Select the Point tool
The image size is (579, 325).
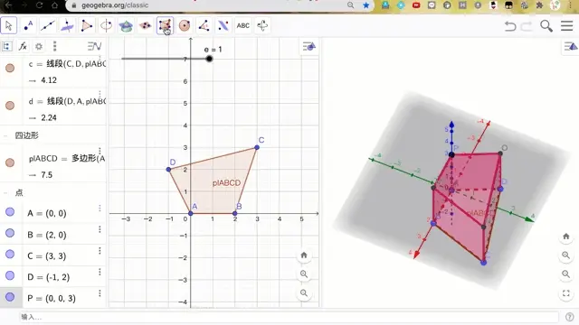(28, 25)
